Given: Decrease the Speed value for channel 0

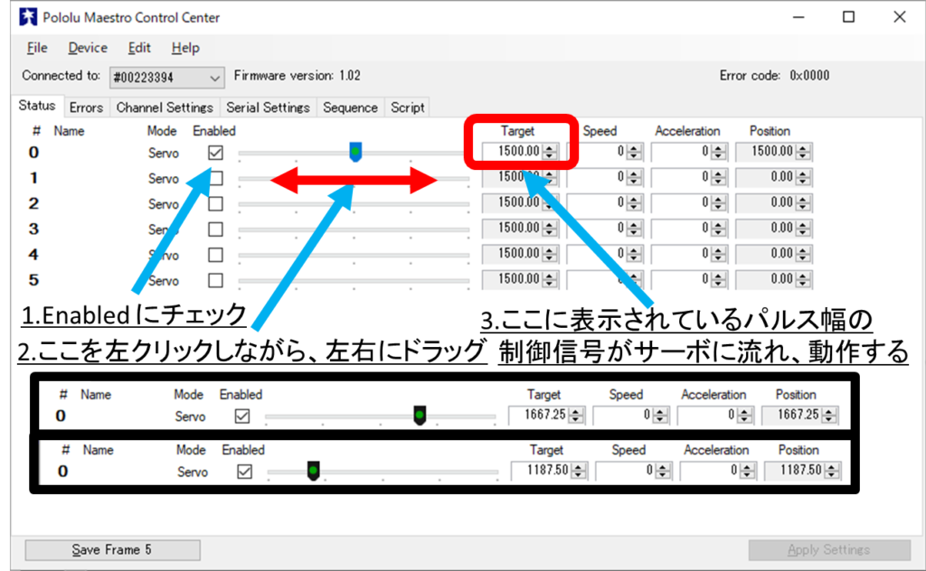Looking at the screenshot, I should [634, 155].
